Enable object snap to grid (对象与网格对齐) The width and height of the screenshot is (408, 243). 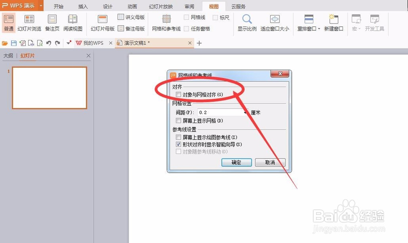point(178,94)
